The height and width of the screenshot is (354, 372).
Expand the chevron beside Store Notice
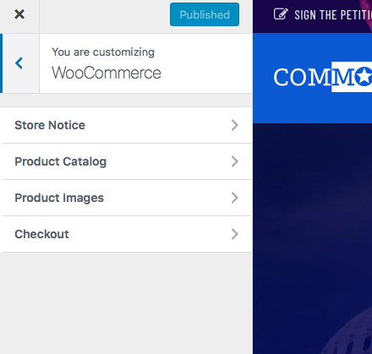[x=235, y=125]
